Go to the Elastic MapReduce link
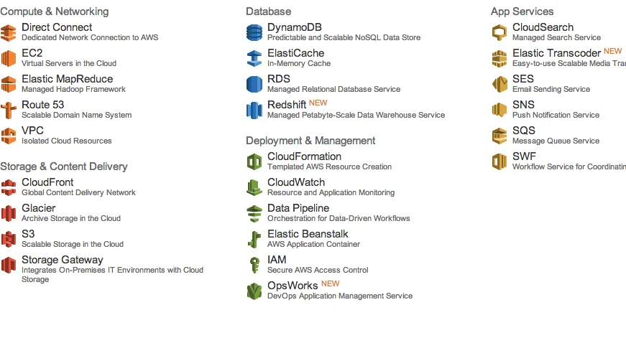626x338 pixels. [67, 79]
